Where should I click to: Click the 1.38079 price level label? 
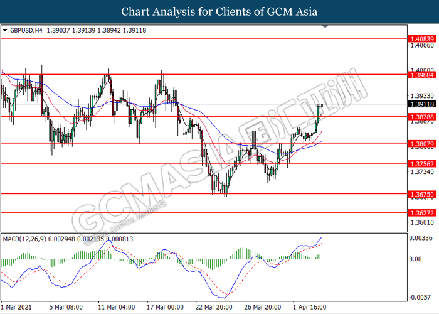[x=422, y=144]
